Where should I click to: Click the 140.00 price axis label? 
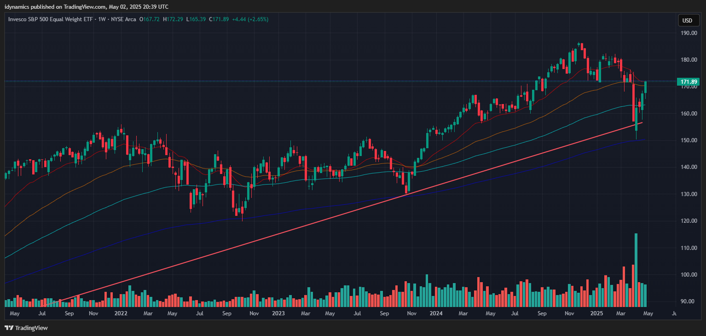[x=689, y=167]
